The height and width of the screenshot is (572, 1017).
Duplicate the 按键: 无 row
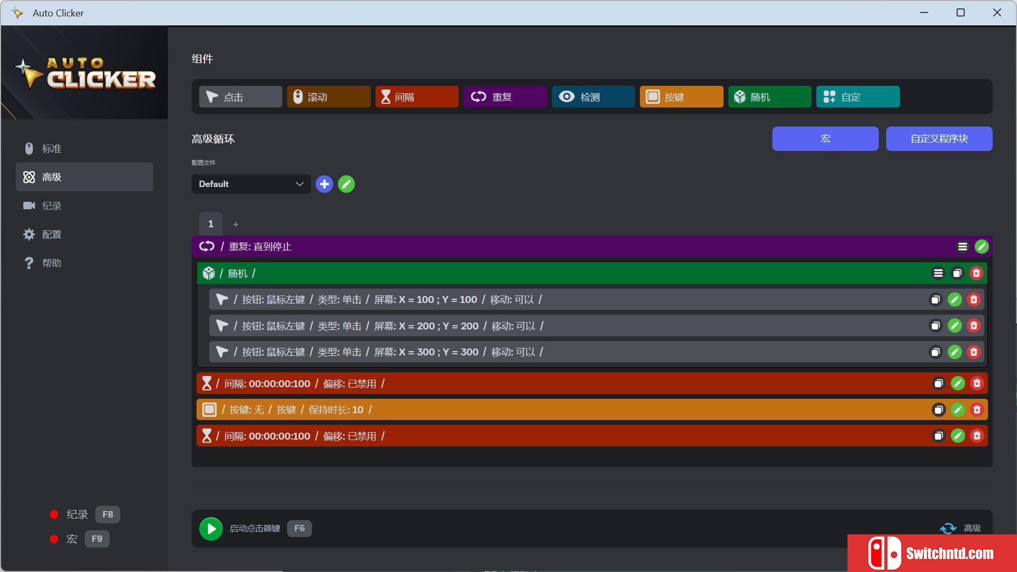pyautogui.click(x=939, y=410)
